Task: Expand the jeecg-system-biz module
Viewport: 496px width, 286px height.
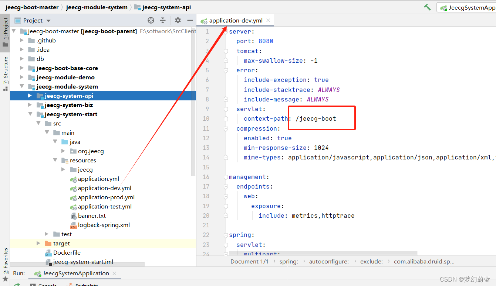Action: [30, 105]
